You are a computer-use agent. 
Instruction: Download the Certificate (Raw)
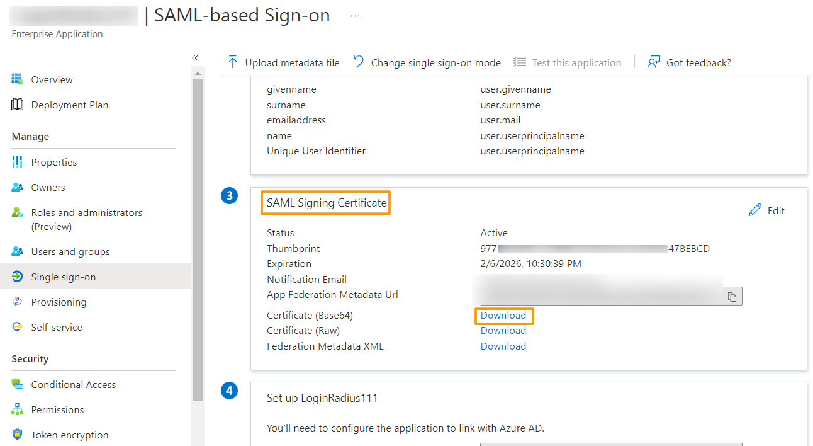click(503, 330)
